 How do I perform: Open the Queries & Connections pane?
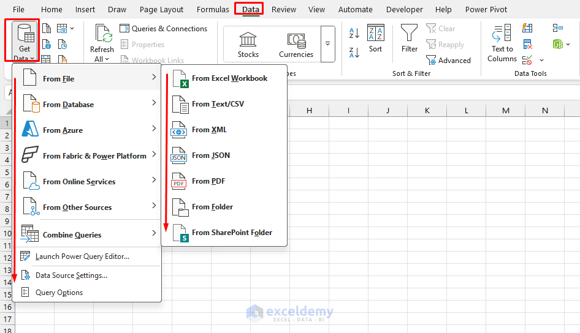[x=164, y=28]
